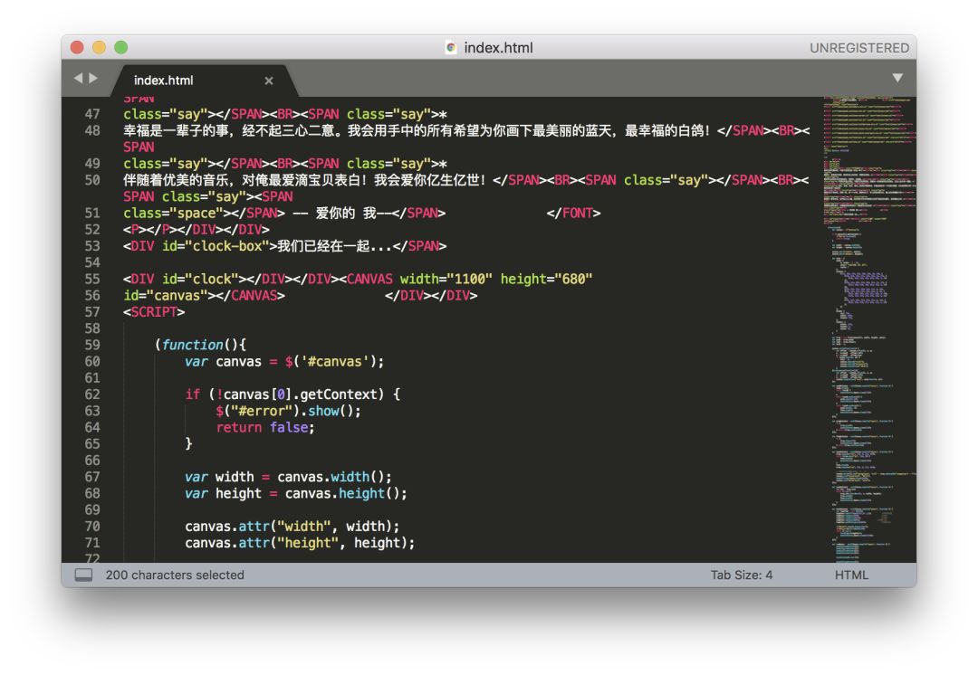Click the Chrome file icon in title bar
This screenshot has width=978, height=675.
[451, 47]
